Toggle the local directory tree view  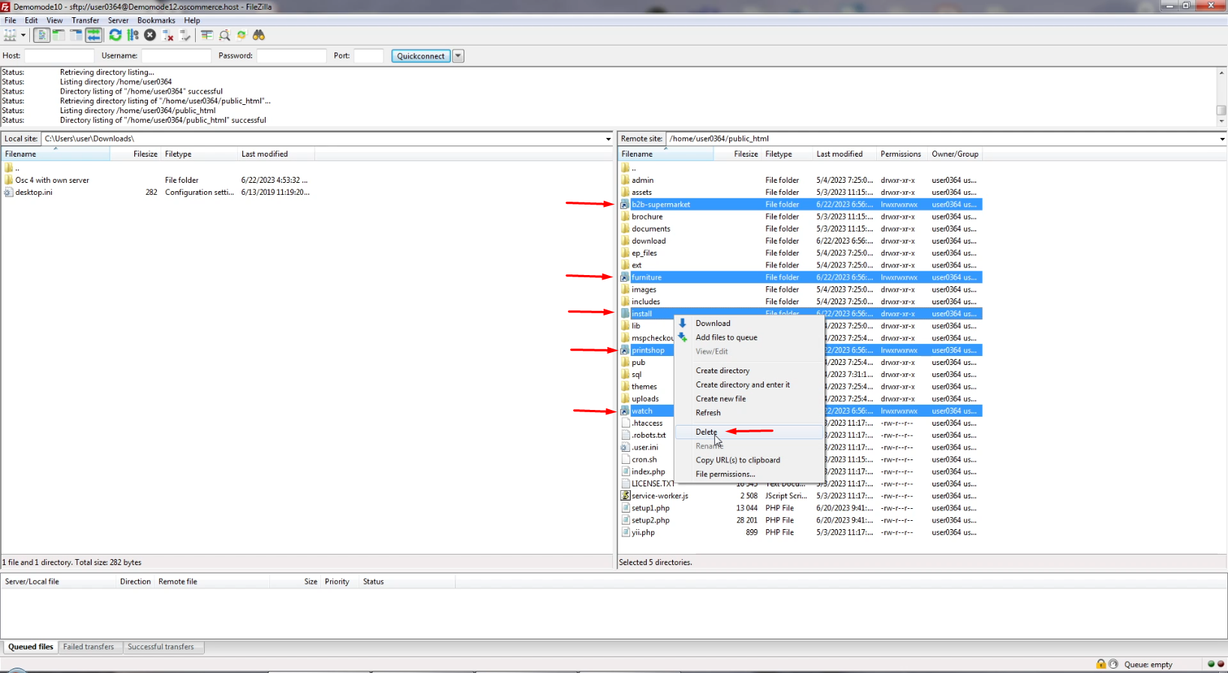[59, 35]
